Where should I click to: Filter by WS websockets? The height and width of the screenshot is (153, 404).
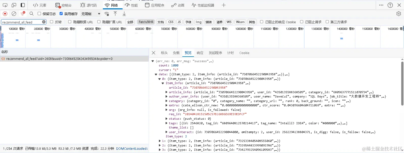[x=229, y=22]
